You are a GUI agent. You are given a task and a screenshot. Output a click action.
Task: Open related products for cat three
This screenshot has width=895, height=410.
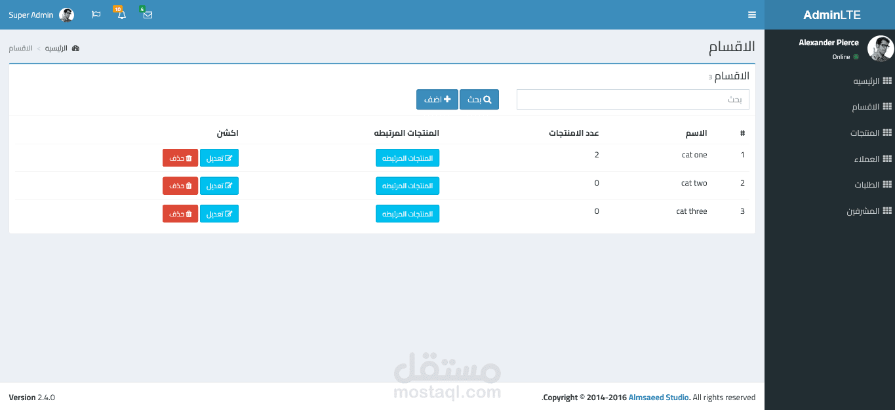407,214
